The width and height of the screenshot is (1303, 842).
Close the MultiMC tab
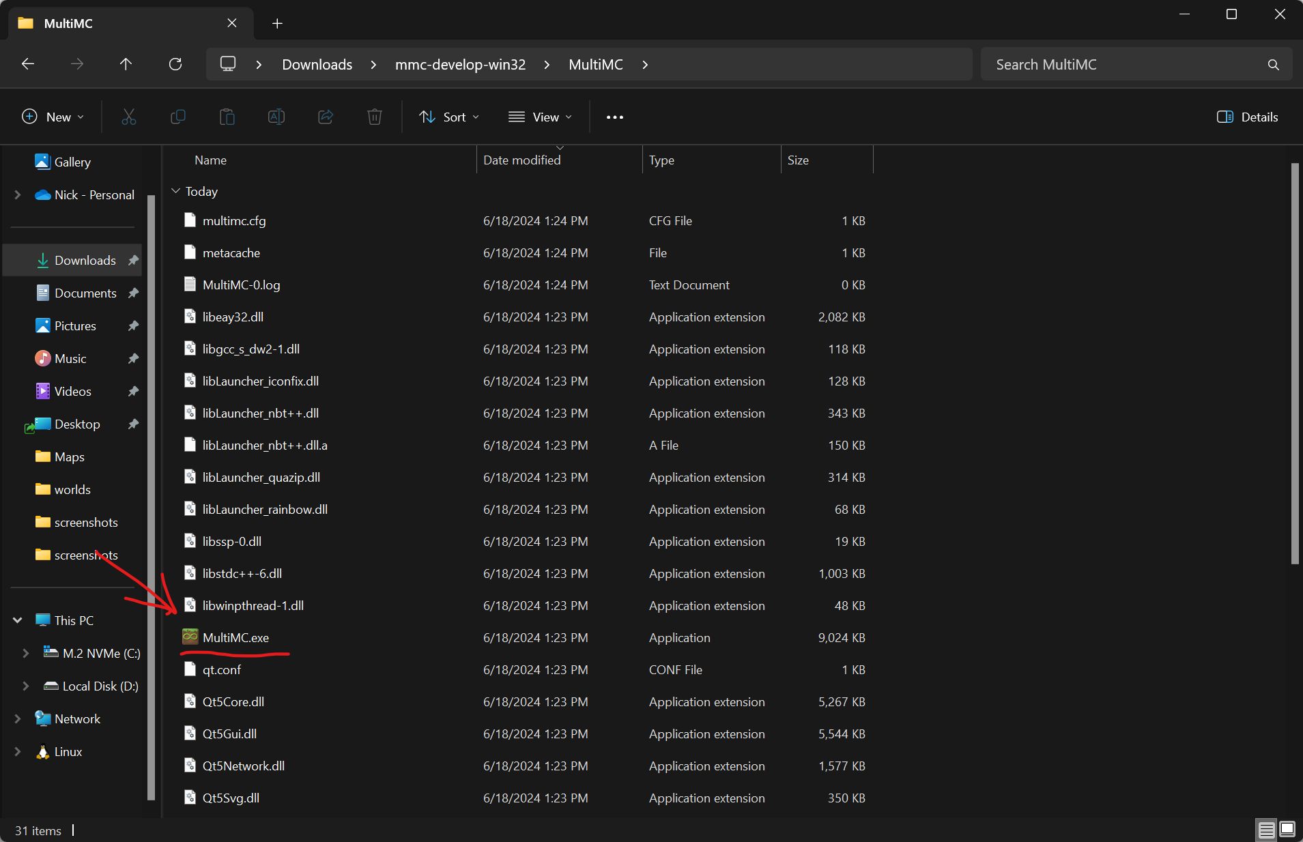232,23
